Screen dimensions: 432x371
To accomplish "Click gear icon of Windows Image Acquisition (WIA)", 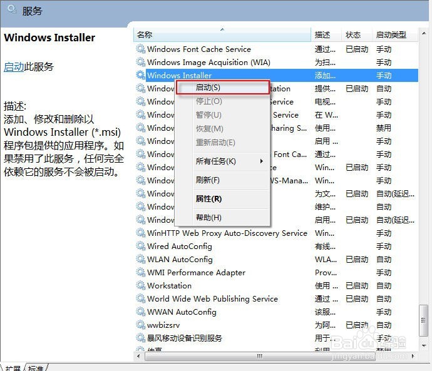I will (x=141, y=63).
